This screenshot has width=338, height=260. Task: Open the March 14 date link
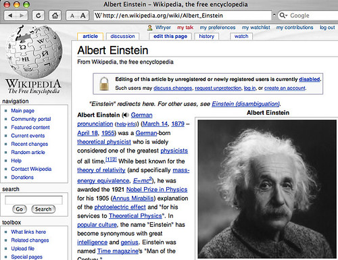tap(155, 124)
